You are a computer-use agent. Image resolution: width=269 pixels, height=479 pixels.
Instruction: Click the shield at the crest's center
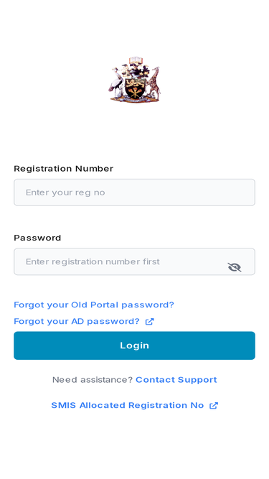click(x=134, y=88)
